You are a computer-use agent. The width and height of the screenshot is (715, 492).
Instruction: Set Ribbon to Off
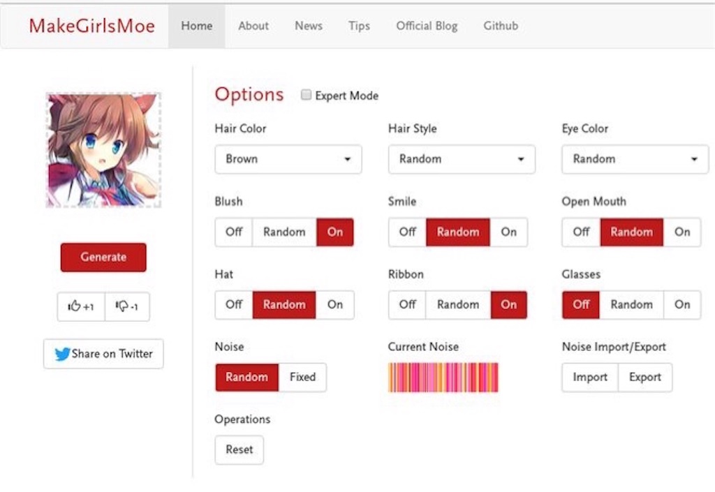click(407, 304)
